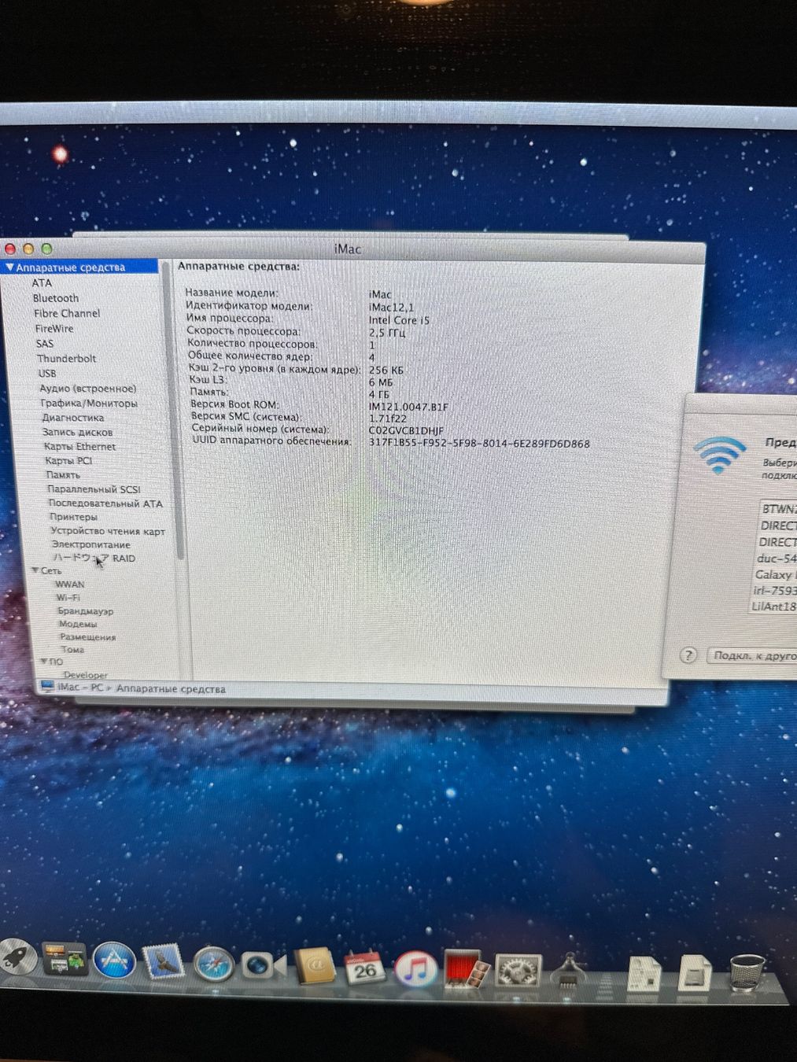Select Fibre Channel in the sidebar
This screenshot has height=1062, width=797.
coord(67,313)
